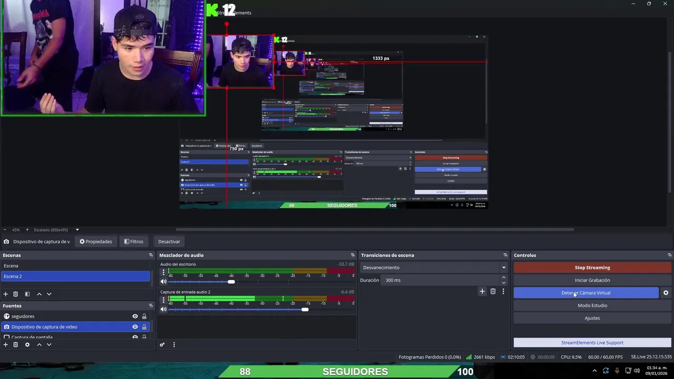Move the selected scene down
The width and height of the screenshot is (674, 379).
pyautogui.click(x=49, y=294)
